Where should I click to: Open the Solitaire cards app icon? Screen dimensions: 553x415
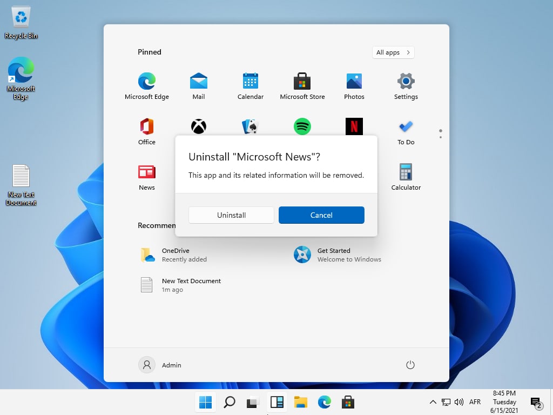click(x=251, y=126)
